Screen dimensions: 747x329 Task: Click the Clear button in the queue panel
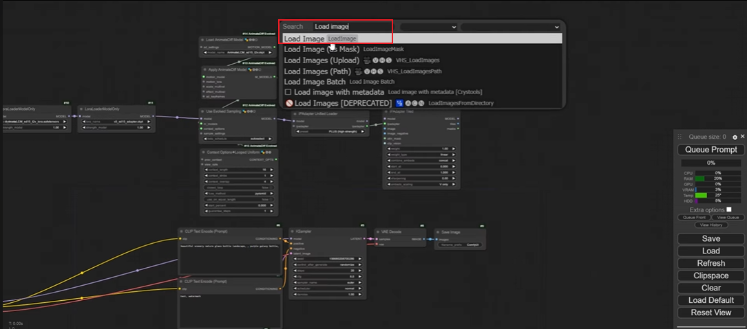[x=711, y=288]
